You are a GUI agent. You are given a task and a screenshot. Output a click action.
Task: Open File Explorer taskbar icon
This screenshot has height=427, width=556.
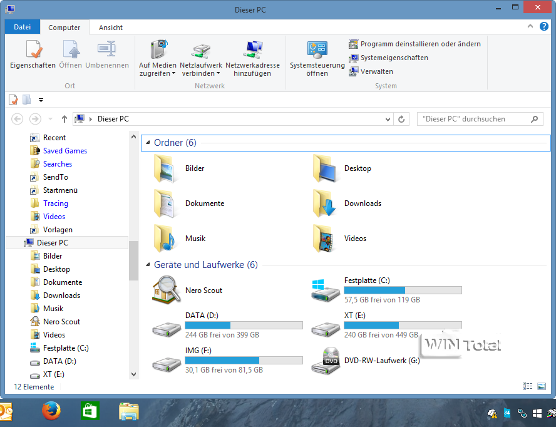tap(128, 411)
